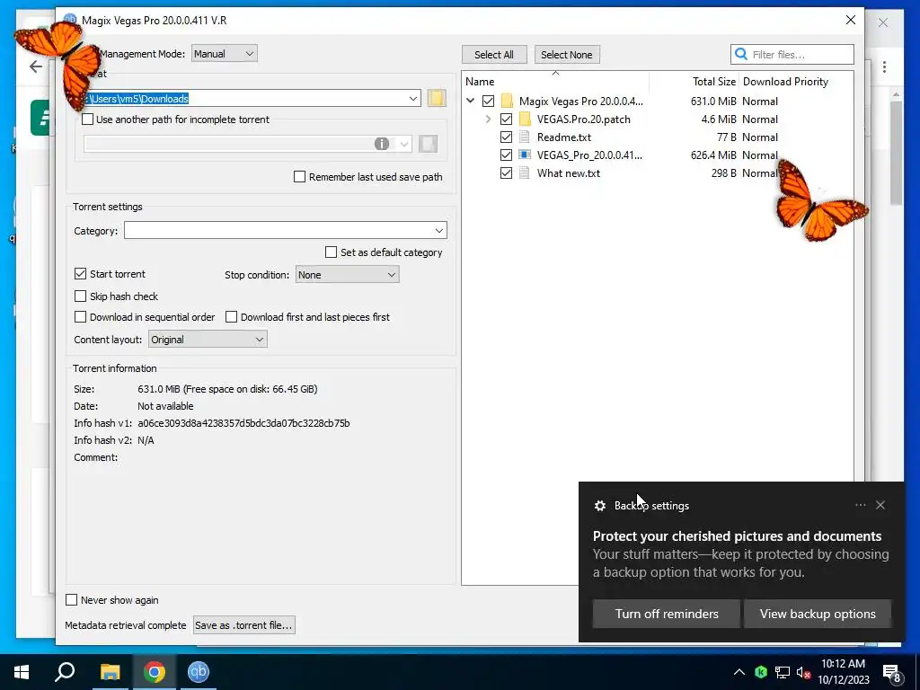This screenshot has height=690, width=920.
Task: Click the Magix Vegas Pro folder icon
Action: [507, 101]
